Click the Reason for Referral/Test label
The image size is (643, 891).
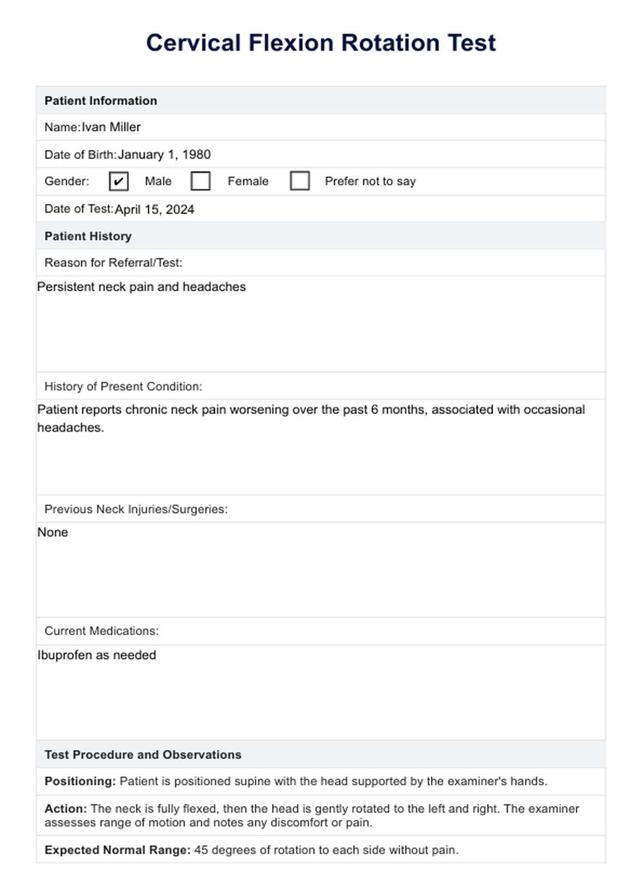(113, 263)
